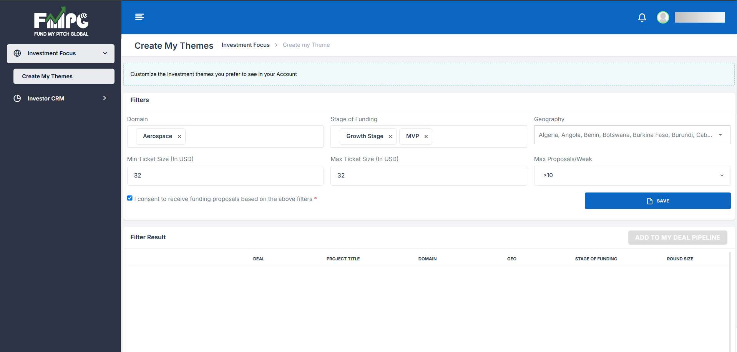Remove the Growth Stage tag
The image size is (737, 352).
(390, 137)
